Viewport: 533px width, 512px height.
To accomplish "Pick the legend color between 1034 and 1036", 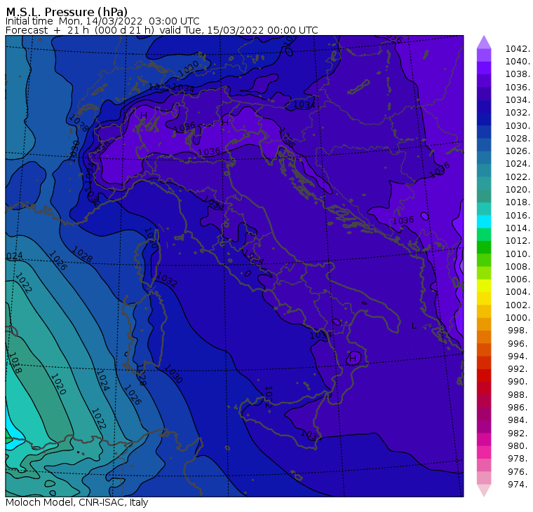I will [x=484, y=93].
